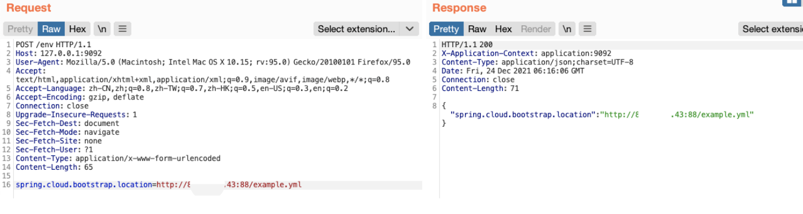Open the Hex view in Response
Viewport: 803px width, 214px height.
503,29
